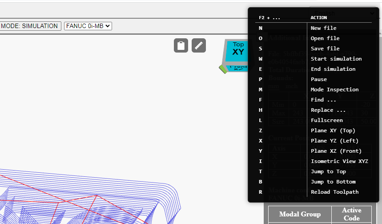Viewport: 382px width, 224px height.
Task: Click the green corner of view cube
Action: click(x=223, y=69)
